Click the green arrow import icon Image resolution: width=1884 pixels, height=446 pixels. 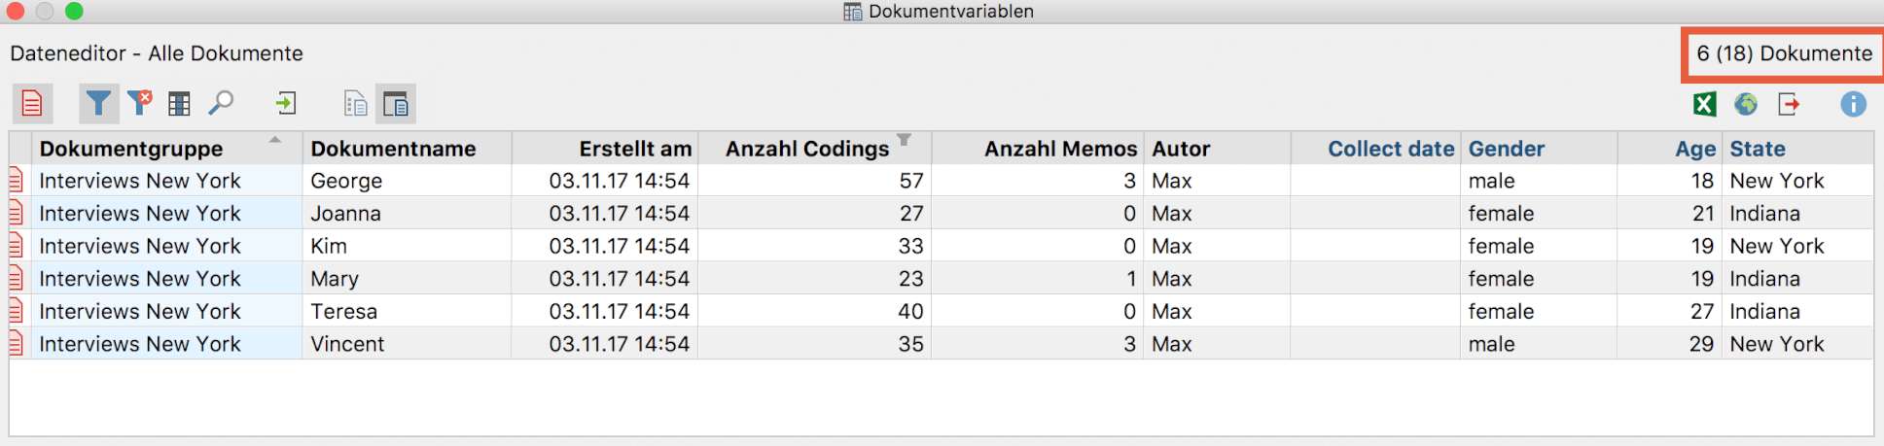(x=286, y=103)
